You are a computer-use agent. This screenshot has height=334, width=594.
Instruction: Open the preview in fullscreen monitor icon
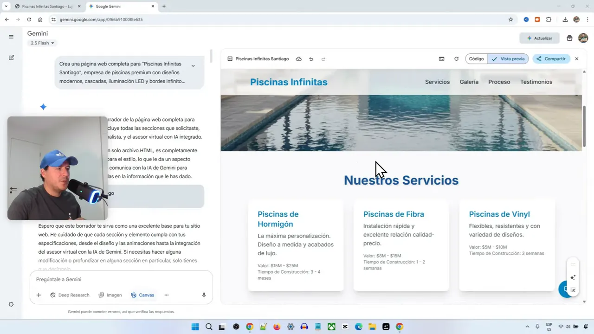(441, 59)
